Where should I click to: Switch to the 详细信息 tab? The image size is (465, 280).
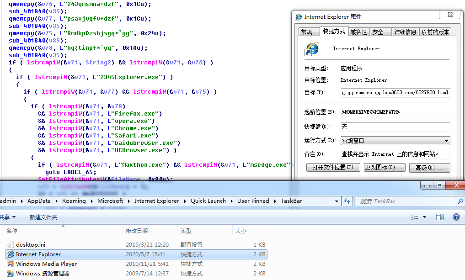[x=405, y=32]
